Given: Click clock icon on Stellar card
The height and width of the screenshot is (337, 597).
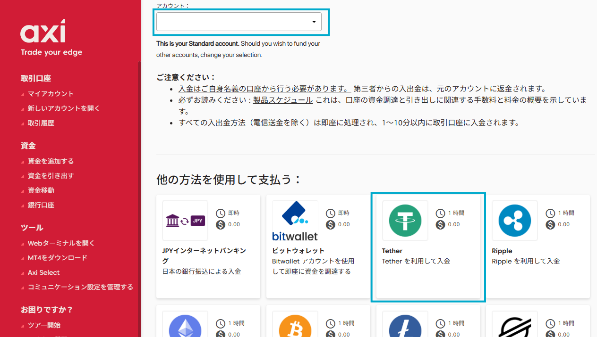Looking at the screenshot, I should (x=550, y=324).
